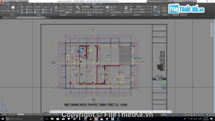Screen dimensions: 215x121
Task: Select the Line drawing tool
Action: click(2, 8)
